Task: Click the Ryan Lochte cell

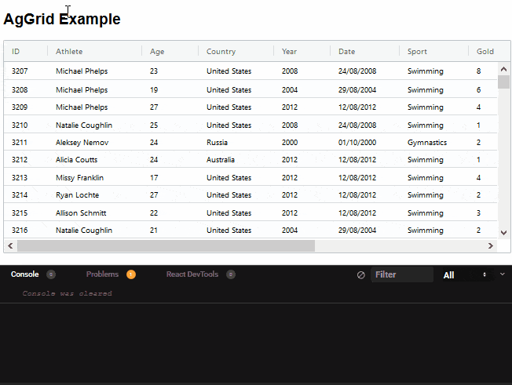Action: click(x=78, y=195)
